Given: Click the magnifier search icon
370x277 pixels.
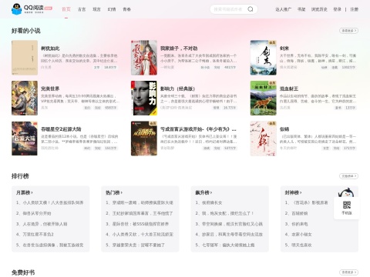Looking at the screenshot, I should [x=251, y=9].
